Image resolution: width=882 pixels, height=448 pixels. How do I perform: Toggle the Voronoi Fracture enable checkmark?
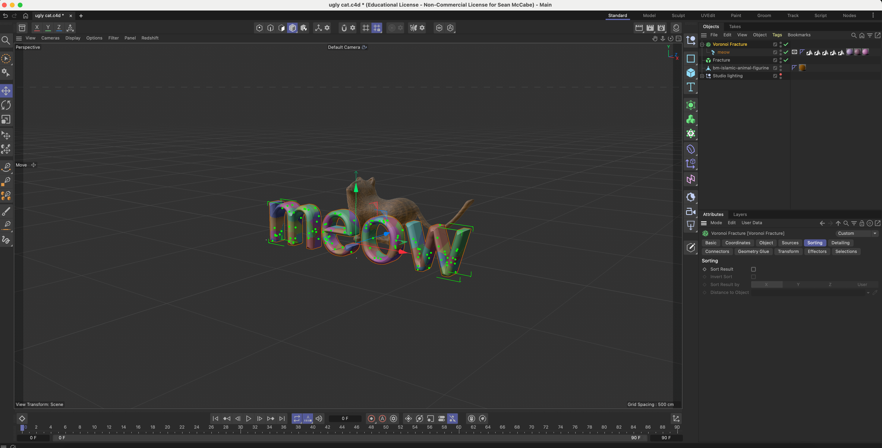[786, 44]
